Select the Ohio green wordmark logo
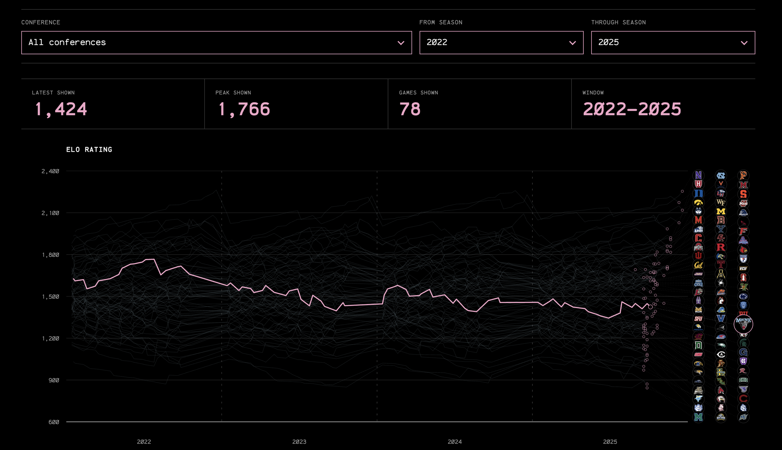The width and height of the screenshot is (782, 450). (x=743, y=380)
